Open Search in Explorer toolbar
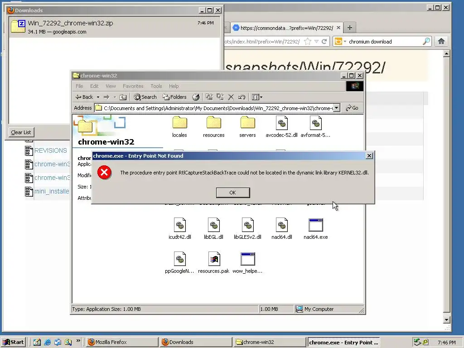Viewport: 464px width, 348px height. click(145, 97)
